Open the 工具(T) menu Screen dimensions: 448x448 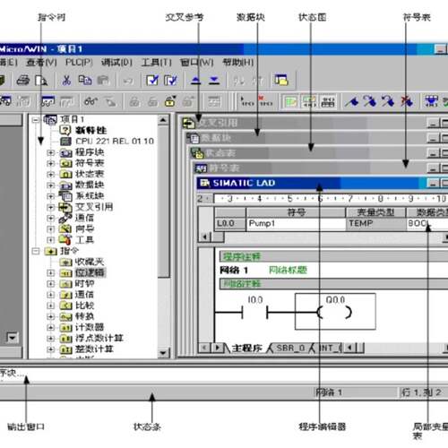tap(157, 63)
